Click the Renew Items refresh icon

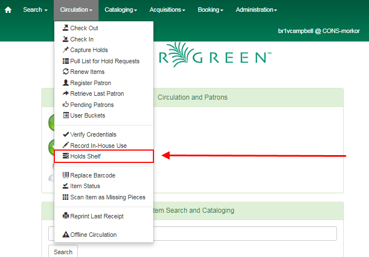point(66,72)
